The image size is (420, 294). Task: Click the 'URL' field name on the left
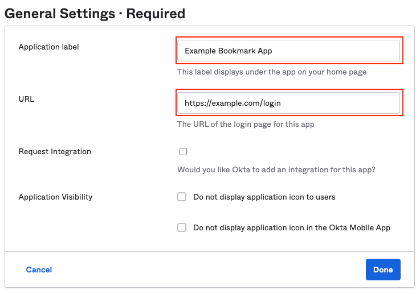pyautogui.click(x=26, y=99)
